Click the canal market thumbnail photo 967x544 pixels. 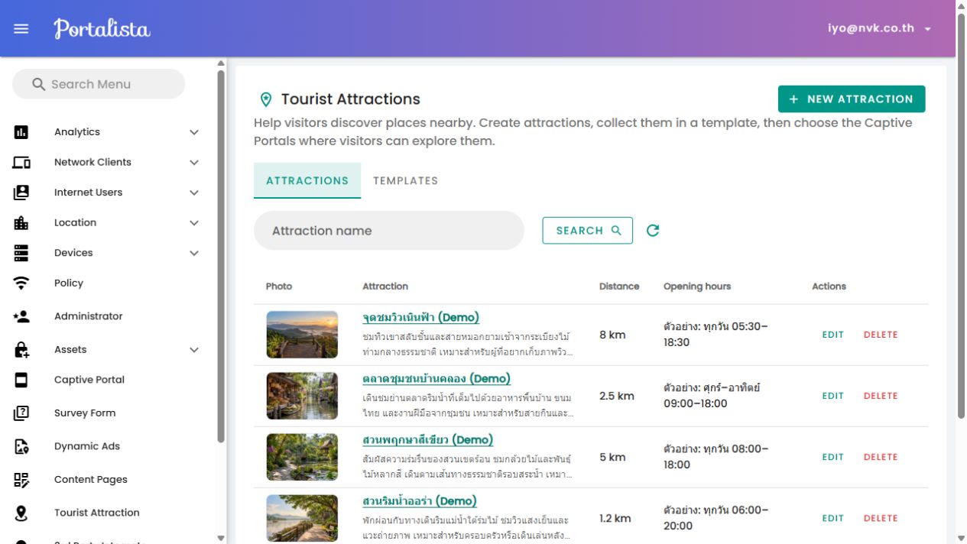point(302,396)
